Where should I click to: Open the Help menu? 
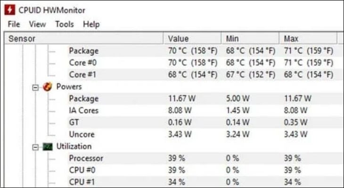(x=91, y=24)
